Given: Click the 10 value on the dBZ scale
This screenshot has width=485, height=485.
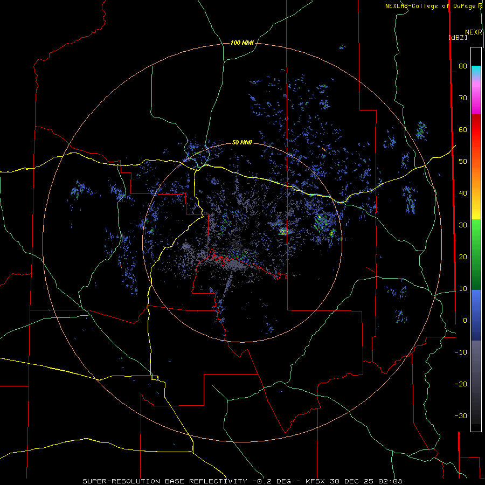Looking at the screenshot, I should pos(463,289).
